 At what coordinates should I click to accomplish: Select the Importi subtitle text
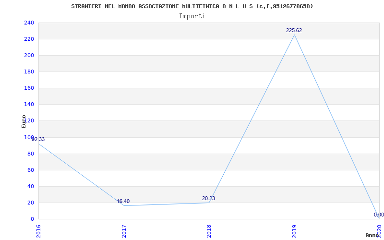(192, 16)
